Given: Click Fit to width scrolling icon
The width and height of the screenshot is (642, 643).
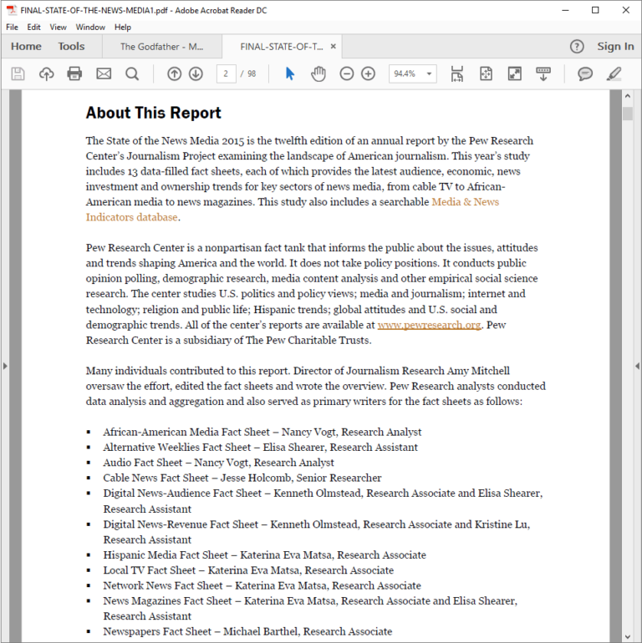Looking at the screenshot, I should coord(457,73).
